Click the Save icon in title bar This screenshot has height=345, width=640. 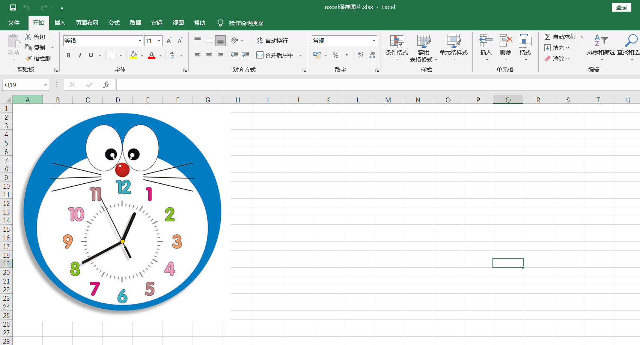[x=13, y=7]
